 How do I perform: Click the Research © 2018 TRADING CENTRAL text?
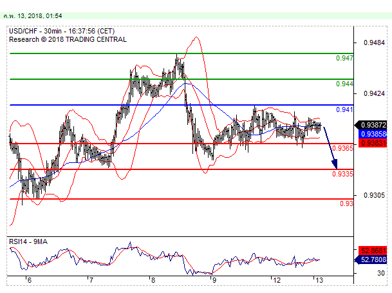[68, 39]
